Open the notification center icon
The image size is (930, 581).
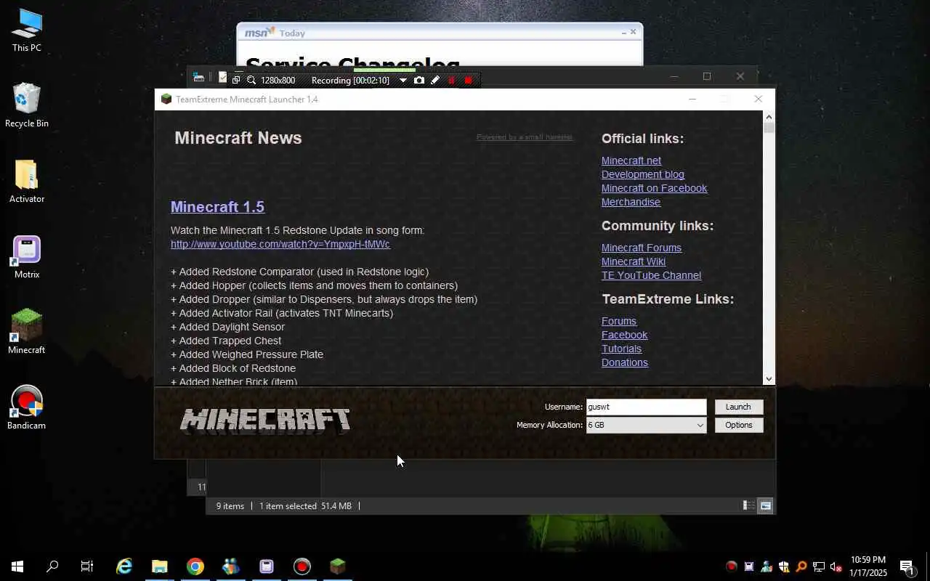click(x=907, y=566)
